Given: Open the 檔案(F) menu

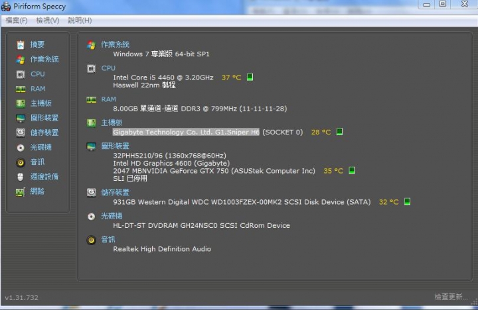Looking at the screenshot, I should coord(17,21).
